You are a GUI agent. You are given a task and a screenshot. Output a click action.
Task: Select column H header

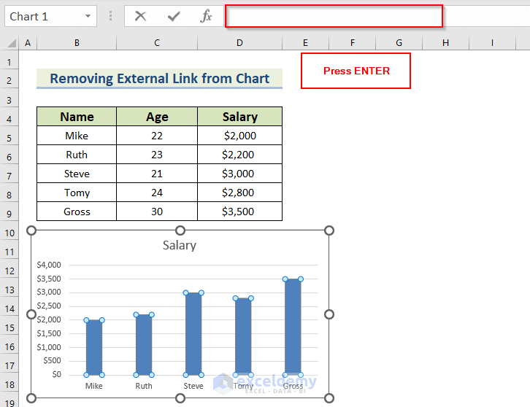pos(445,43)
